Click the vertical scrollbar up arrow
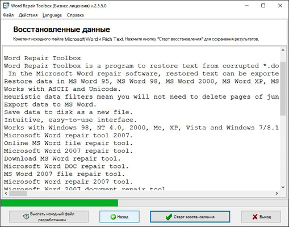 tap(283, 51)
